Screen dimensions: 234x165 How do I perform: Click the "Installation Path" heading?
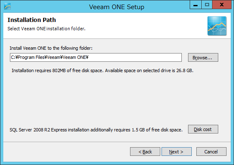pyautogui.click(x=31, y=20)
